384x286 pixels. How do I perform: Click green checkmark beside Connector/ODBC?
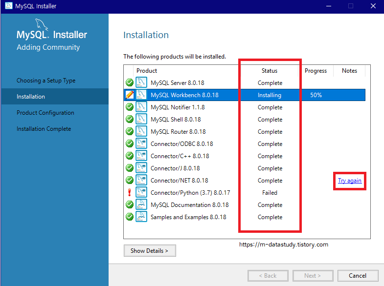pyautogui.click(x=130, y=143)
